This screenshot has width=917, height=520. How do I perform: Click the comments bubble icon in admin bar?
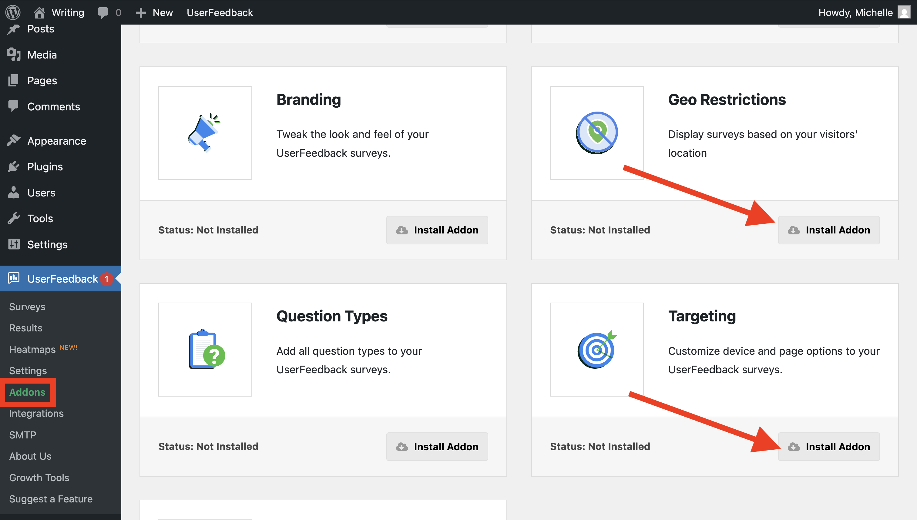[x=103, y=13]
